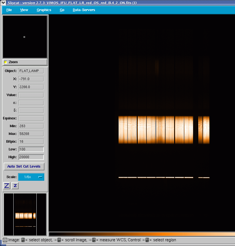Click the X coordinate field
This screenshot has width=235, height=246.
point(31,79)
